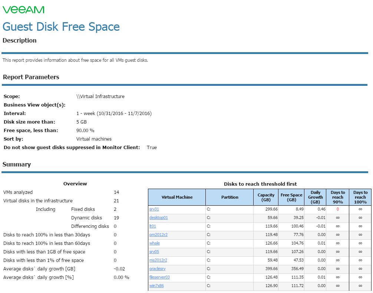
Task: Click oraclesrv free space value 356.49
Action: [x=297, y=269]
